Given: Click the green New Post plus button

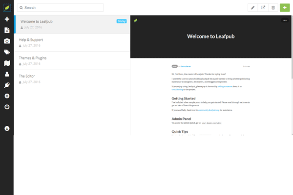Looking at the screenshot, I should (285, 8).
